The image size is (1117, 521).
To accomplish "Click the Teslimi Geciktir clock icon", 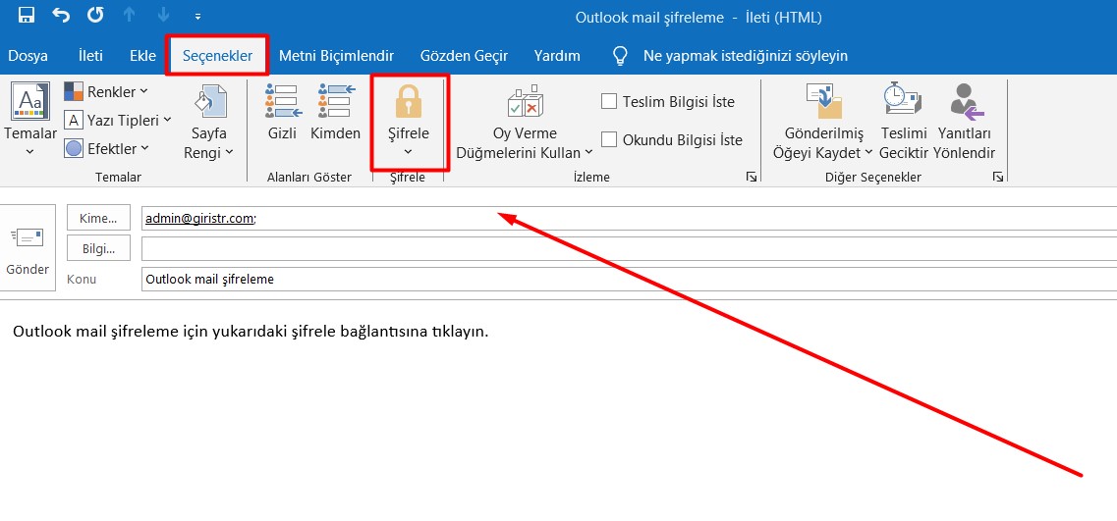I will pos(903,100).
